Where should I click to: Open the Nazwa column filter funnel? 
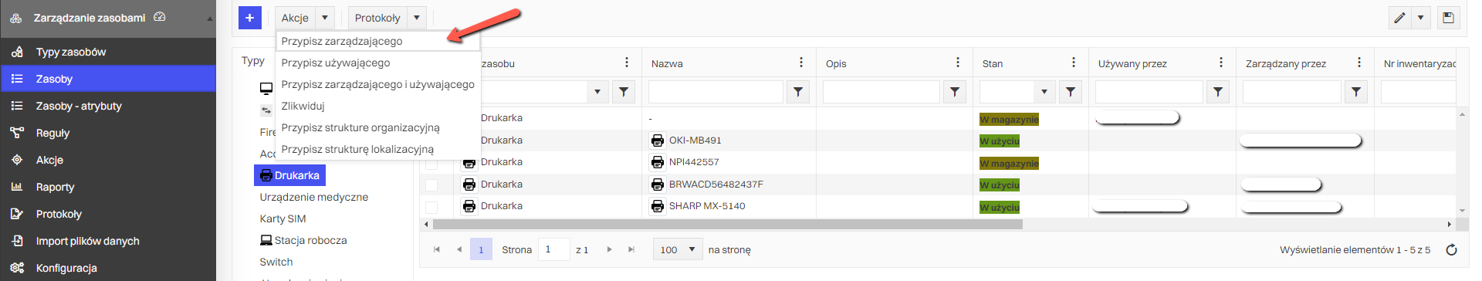coord(798,92)
